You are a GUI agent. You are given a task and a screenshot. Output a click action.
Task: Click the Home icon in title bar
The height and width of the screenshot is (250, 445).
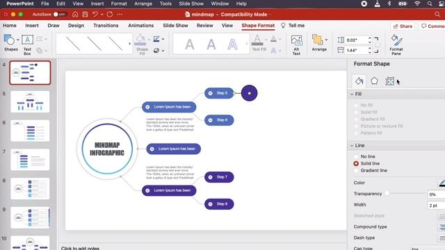(x=75, y=14)
